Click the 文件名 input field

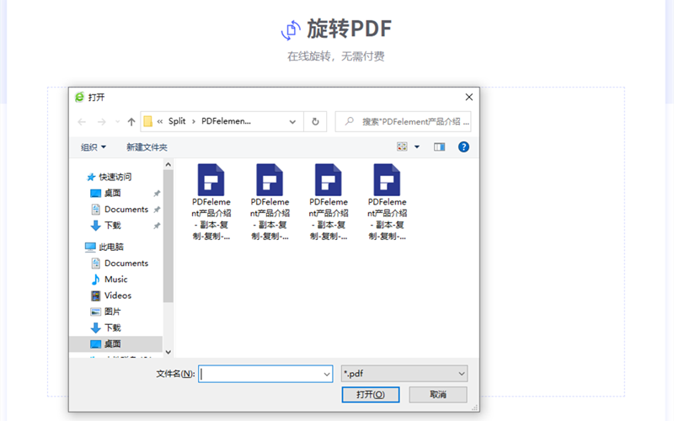pyautogui.click(x=261, y=373)
